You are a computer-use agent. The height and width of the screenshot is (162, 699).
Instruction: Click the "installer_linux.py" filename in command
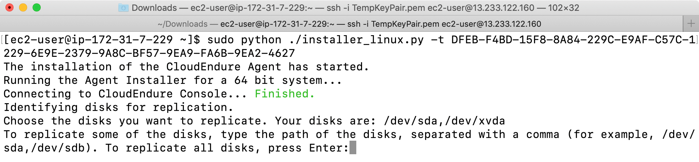359,40
